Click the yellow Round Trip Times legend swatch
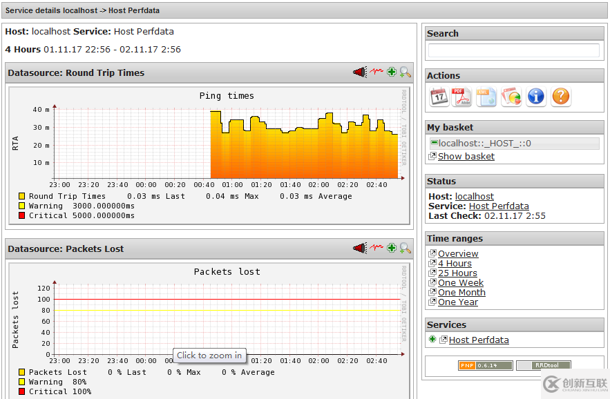The width and height of the screenshot is (610, 399). coord(22,196)
